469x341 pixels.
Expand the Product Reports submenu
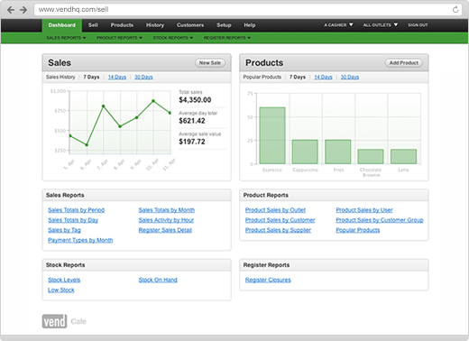coord(119,38)
